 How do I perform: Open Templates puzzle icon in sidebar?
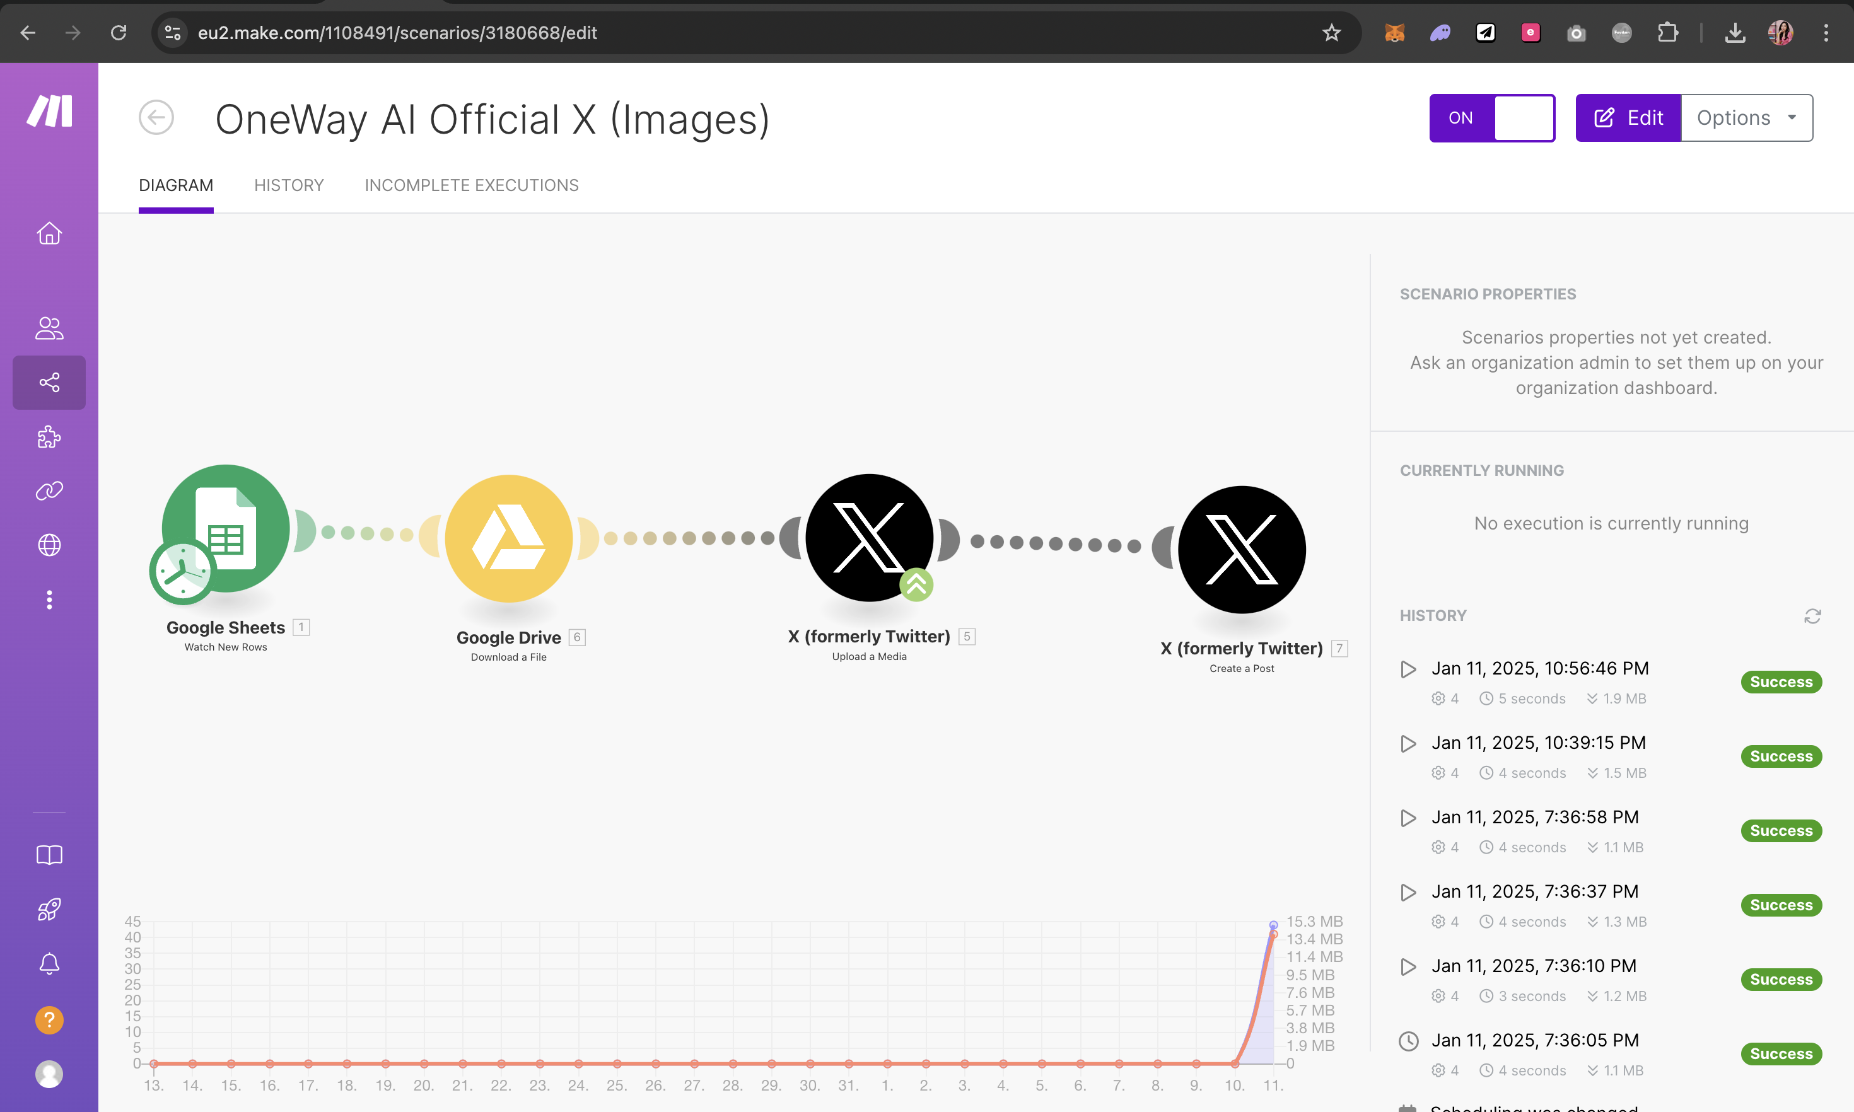pyautogui.click(x=49, y=437)
